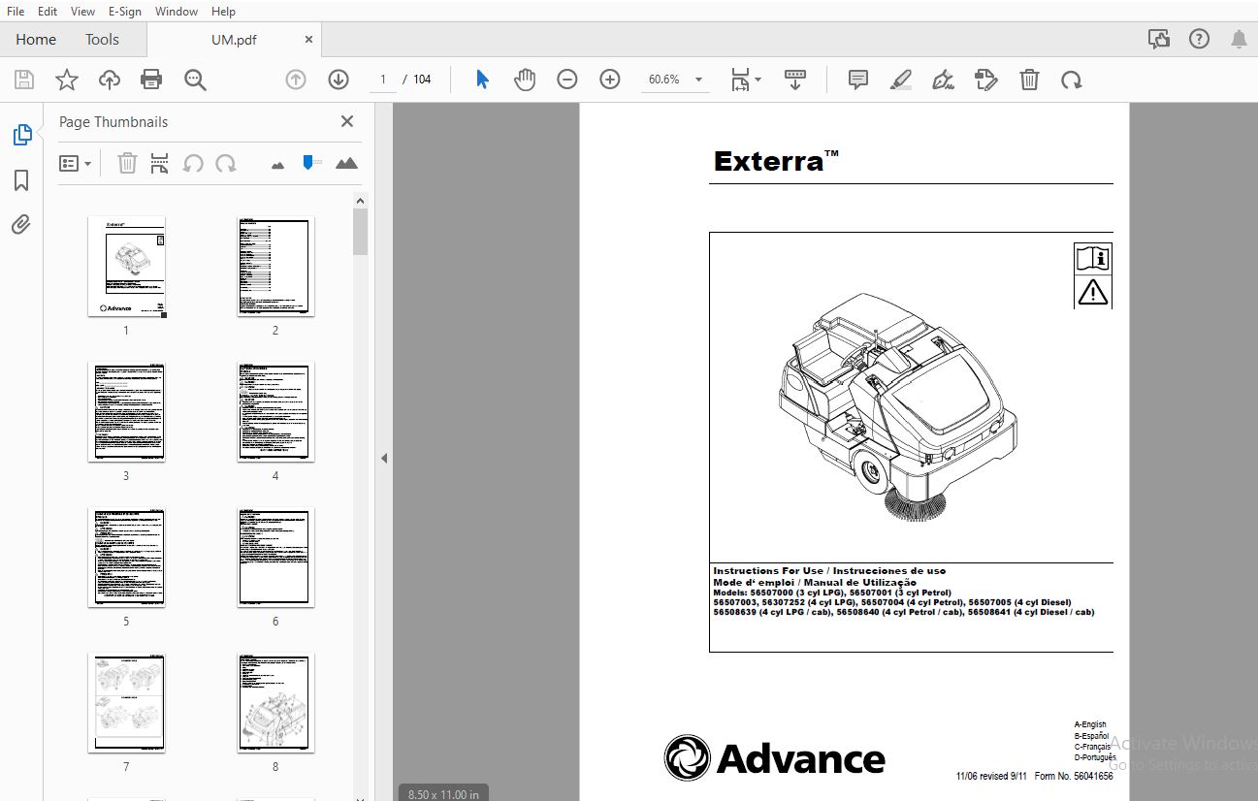Click the upload to cloud icon
1258x801 pixels.
tap(109, 80)
